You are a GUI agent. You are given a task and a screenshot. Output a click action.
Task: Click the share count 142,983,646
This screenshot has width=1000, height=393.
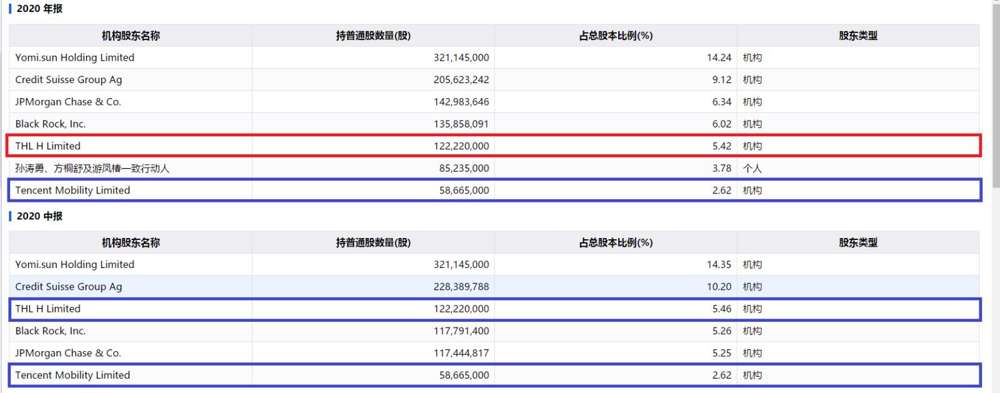click(x=461, y=102)
